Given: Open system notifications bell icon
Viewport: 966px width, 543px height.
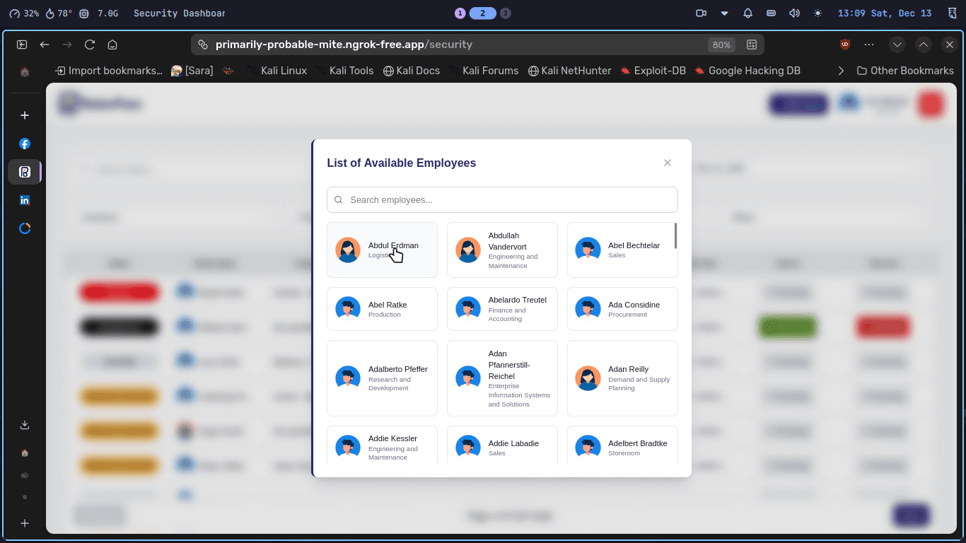Looking at the screenshot, I should click(x=747, y=13).
